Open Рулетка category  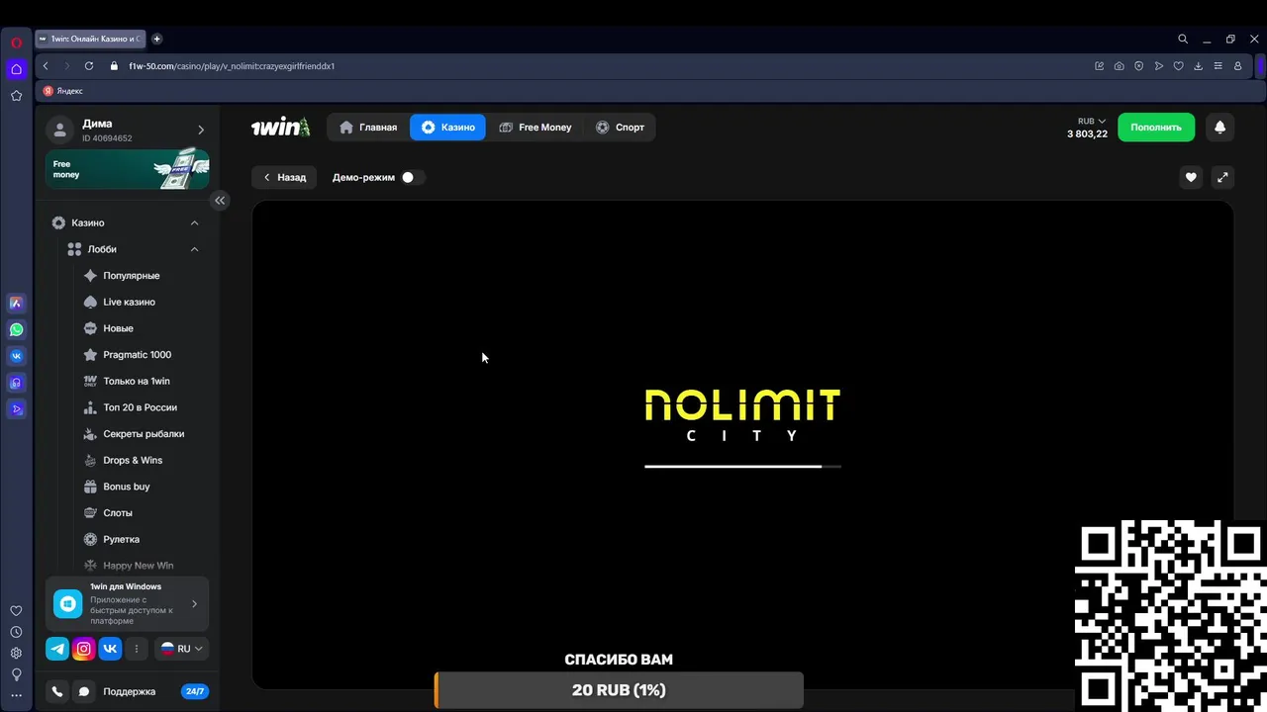(x=121, y=539)
